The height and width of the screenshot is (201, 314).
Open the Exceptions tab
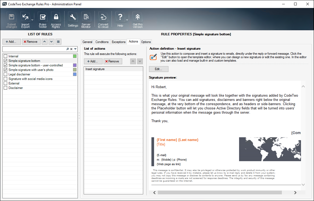point(118,42)
